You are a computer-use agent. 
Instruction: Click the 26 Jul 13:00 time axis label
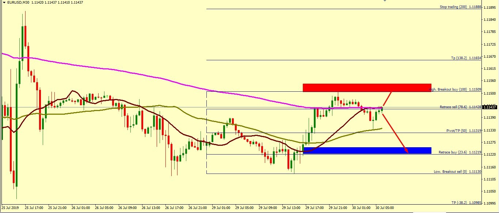point(151,208)
